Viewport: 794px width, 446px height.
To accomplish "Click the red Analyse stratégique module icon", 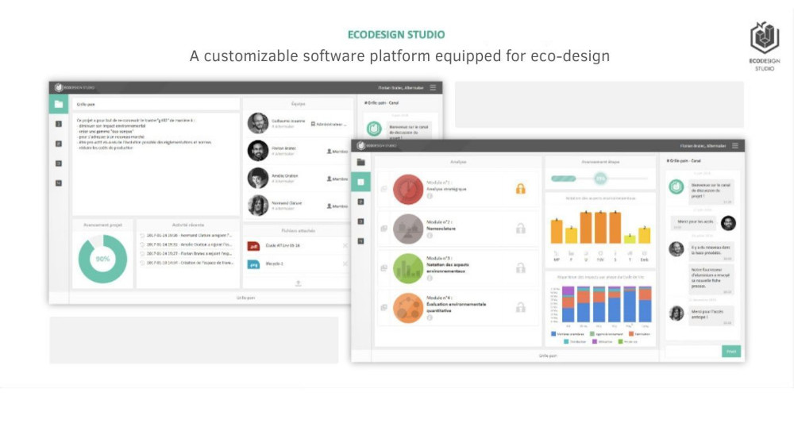I will [x=408, y=190].
